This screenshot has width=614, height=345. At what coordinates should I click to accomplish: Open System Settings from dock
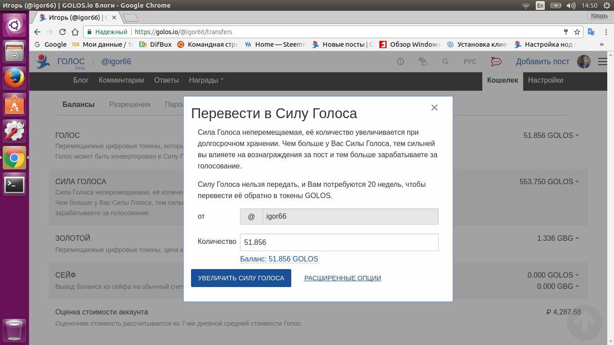pos(14,131)
